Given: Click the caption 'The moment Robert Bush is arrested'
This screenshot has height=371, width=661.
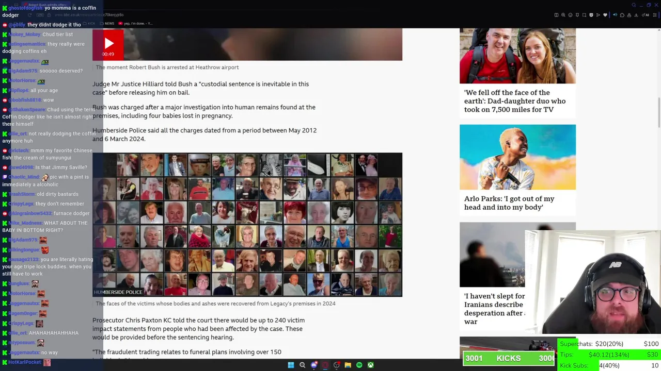Looking at the screenshot, I should [x=167, y=67].
